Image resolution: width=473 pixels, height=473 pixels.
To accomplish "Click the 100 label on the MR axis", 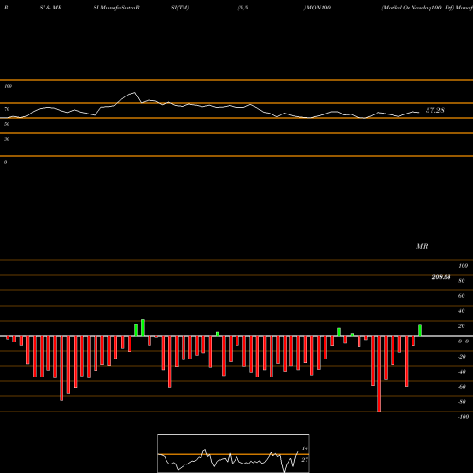I will point(463,266).
